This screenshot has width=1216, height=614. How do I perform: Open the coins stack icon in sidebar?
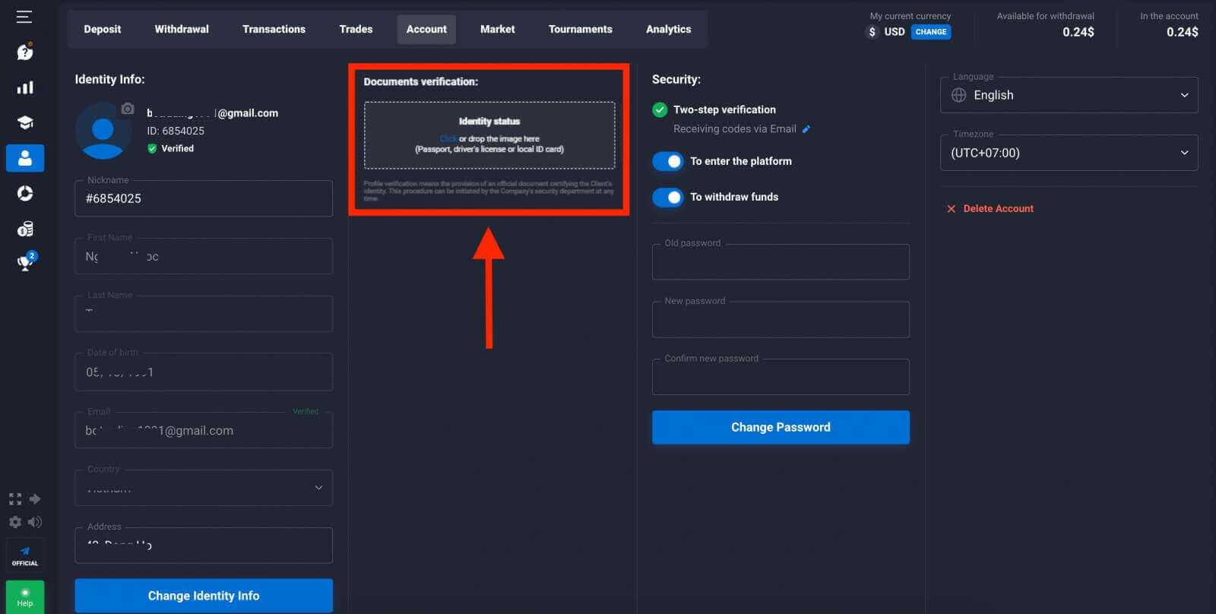25,229
